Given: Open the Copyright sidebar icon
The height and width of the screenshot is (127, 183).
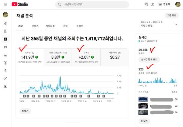Looking at the screenshot, I should point(5,63).
